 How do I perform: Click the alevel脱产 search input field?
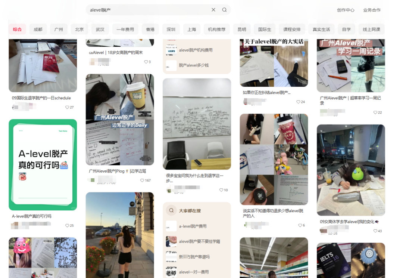[149, 10]
